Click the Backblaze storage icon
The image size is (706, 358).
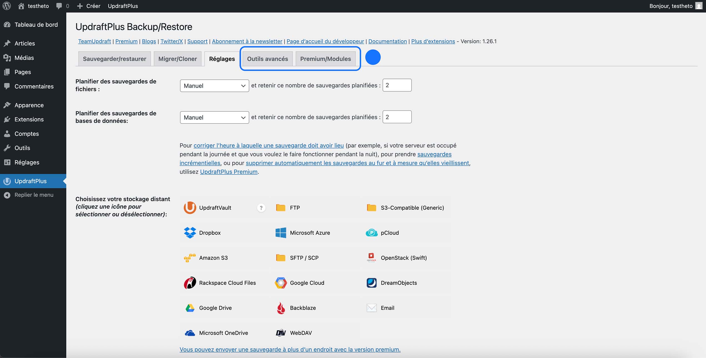(281, 308)
